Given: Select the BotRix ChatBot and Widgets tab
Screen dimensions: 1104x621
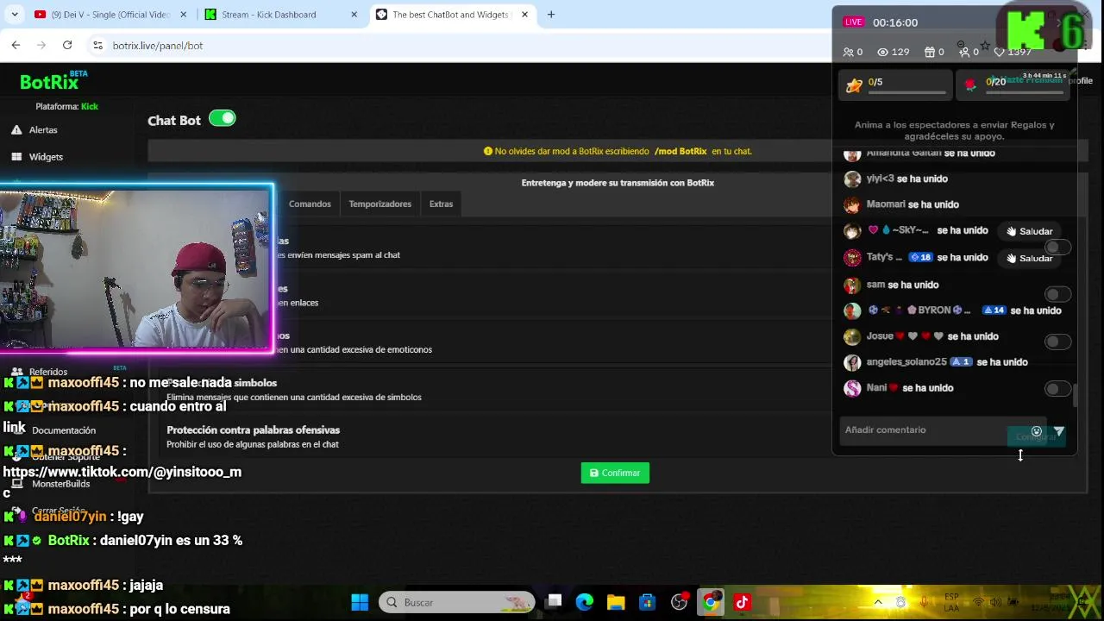Looking at the screenshot, I should click(451, 15).
